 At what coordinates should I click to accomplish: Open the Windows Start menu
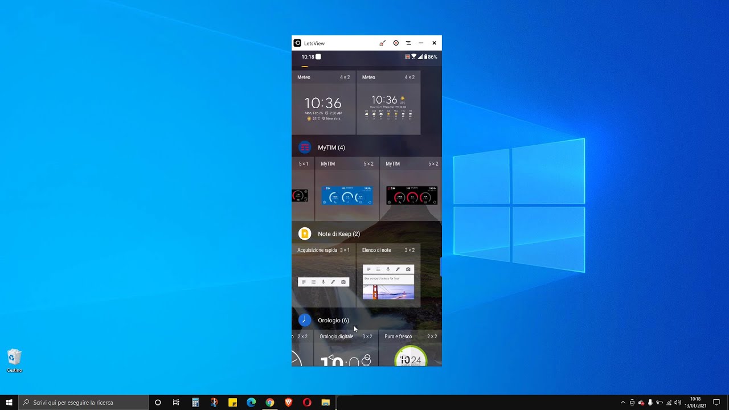pyautogui.click(x=9, y=403)
